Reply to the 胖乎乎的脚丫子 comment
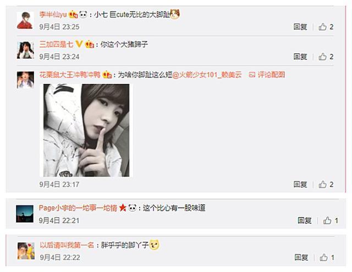The width and height of the screenshot is (352, 272). (301, 257)
